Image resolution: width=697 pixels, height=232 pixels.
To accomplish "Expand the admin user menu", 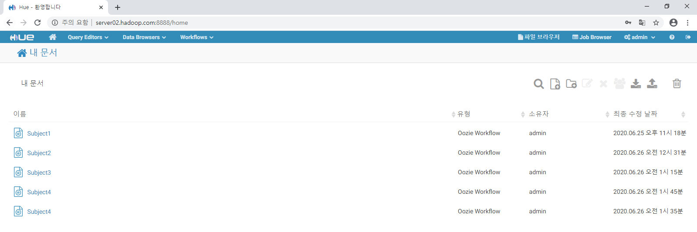I will (639, 37).
